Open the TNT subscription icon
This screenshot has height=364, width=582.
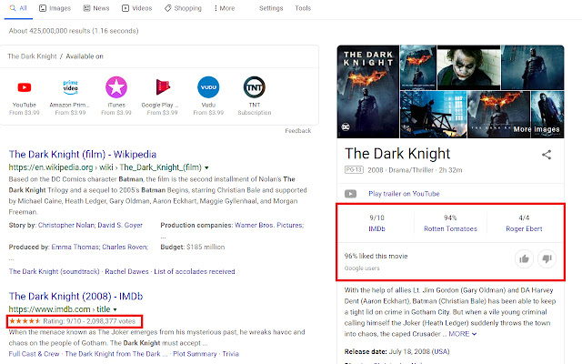(x=255, y=86)
